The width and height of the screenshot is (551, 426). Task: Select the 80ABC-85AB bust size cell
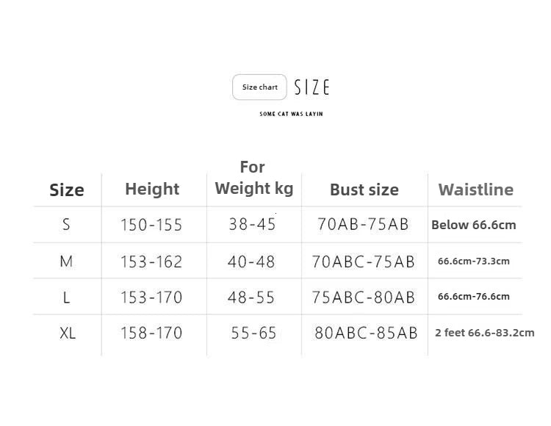(x=366, y=333)
